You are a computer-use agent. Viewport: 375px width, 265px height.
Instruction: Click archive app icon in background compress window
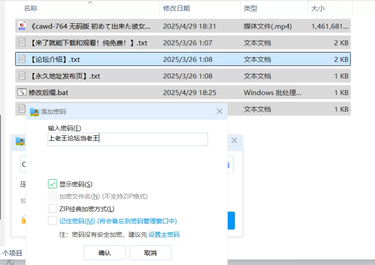[x=20, y=141]
